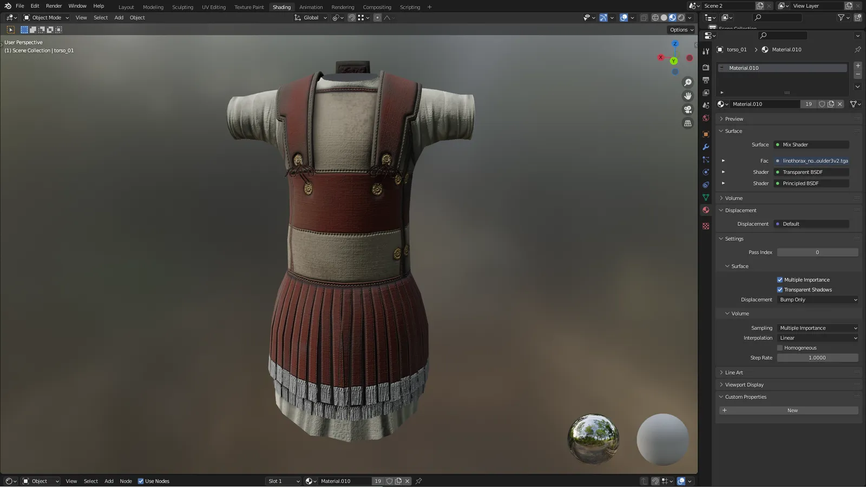Open the Object Data properties tab
Screen dimensions: 866x487
[x=706, y=197]
